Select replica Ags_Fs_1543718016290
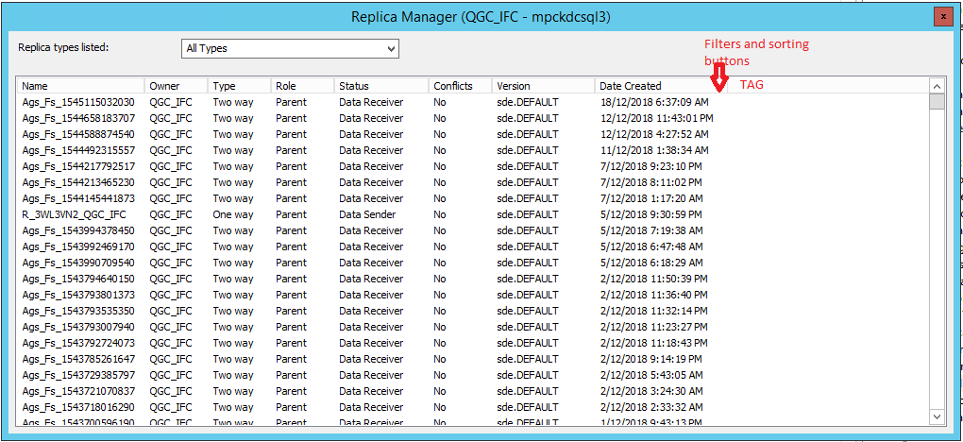 [x=78, y=407]
